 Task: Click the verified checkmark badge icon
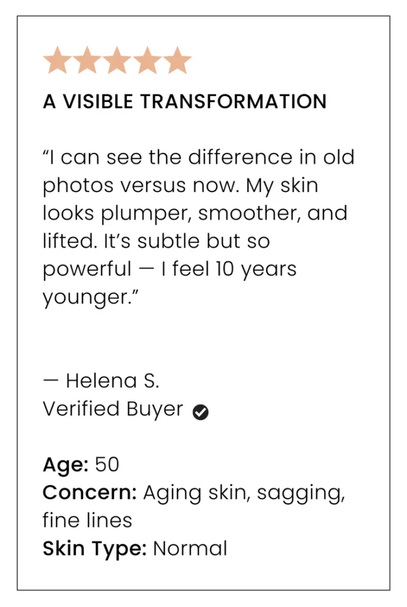tap(201, 412)
